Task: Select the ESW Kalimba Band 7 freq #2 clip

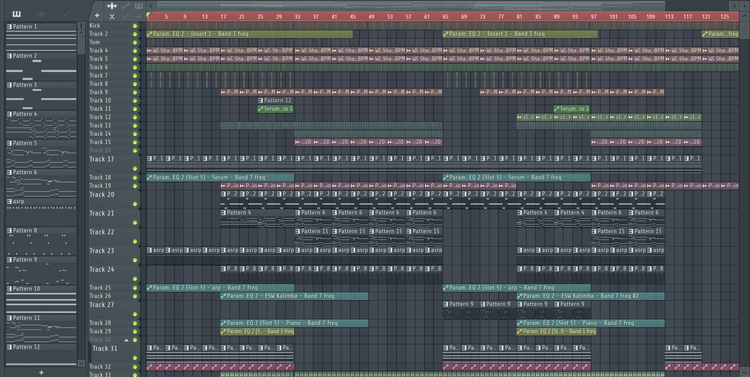Action: (590, 296)
